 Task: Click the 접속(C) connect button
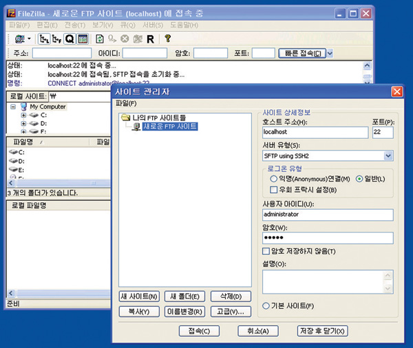pyautogui.click(x=199, y=331)
